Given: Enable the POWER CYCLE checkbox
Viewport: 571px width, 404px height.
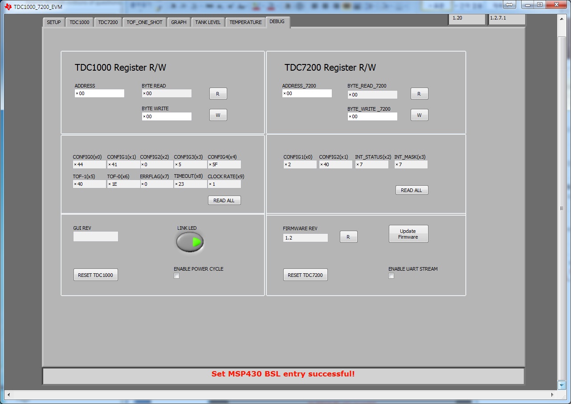Looking at the screenshot, I should pos(177,276).
